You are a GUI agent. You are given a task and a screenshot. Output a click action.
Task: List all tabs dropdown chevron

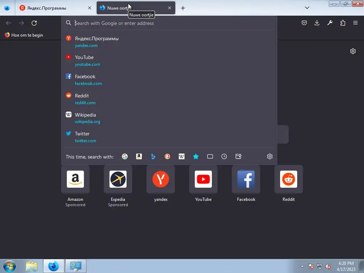point(307,8)
